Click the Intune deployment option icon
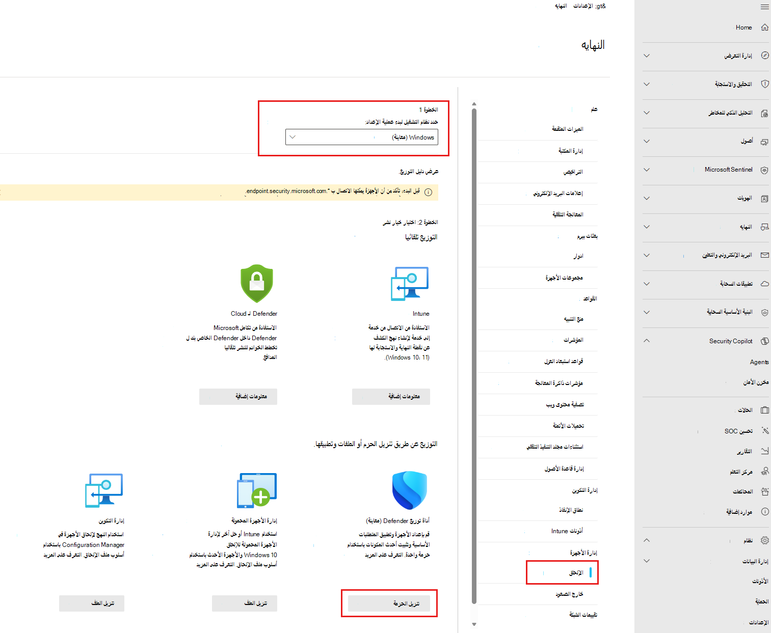 pos(410,283)
